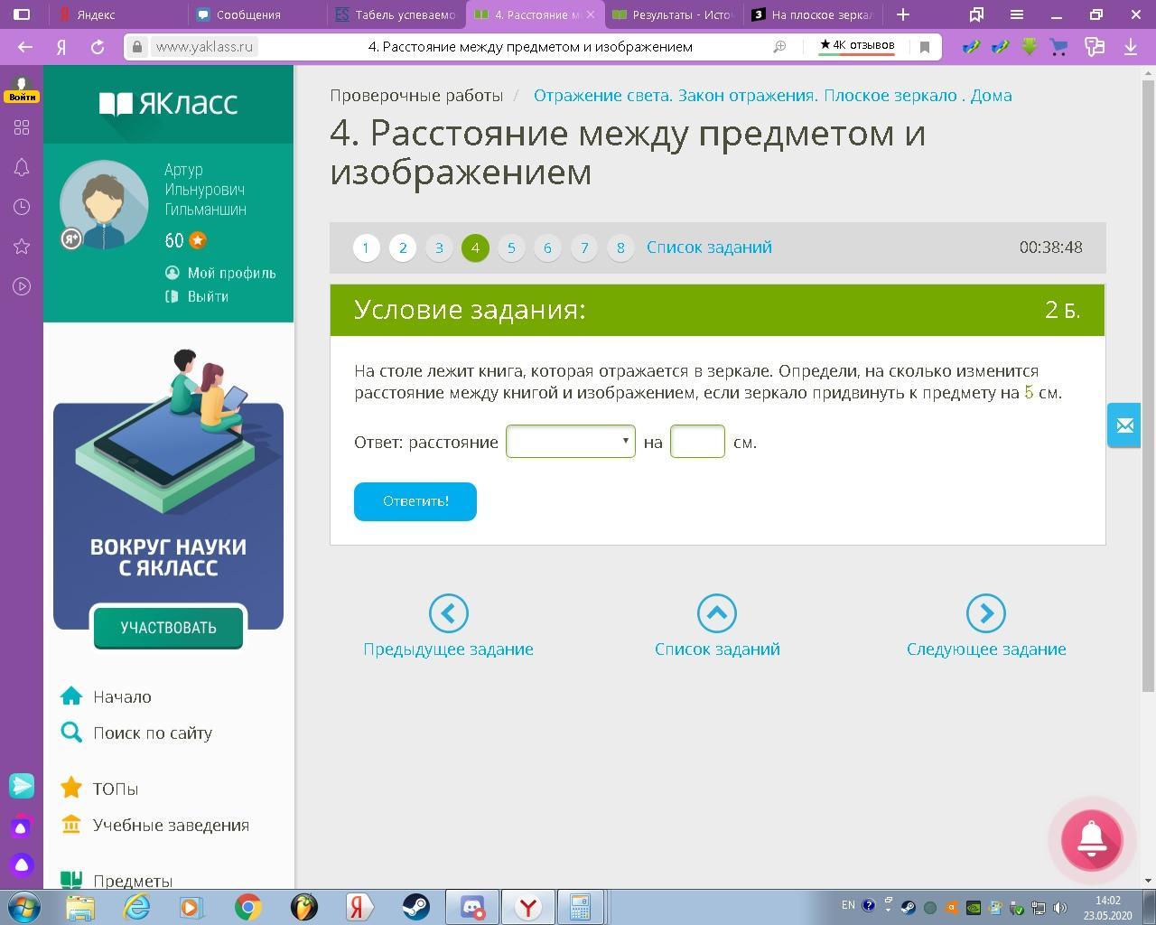The image size is (1156, 925).
Task: Click the centimeters answer input field
Action: pos(697,442)
